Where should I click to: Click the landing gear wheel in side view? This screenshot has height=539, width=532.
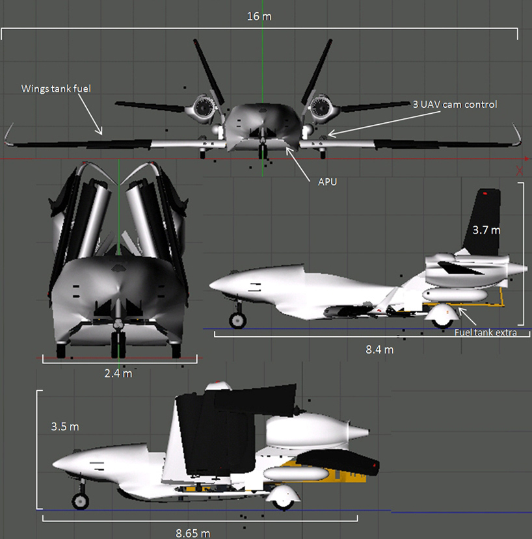pyautogui.click(x=237, y=320)
